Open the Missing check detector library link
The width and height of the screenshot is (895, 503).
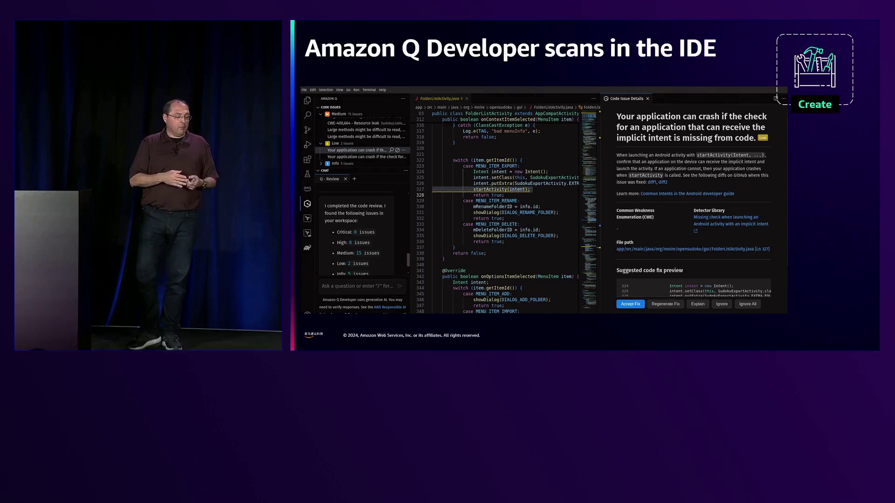coord(730,221)
